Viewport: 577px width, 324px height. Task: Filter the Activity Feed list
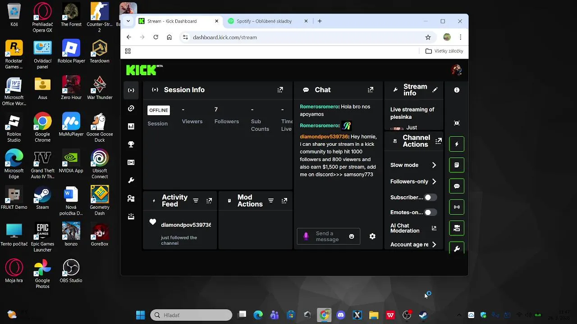(196, 201)
